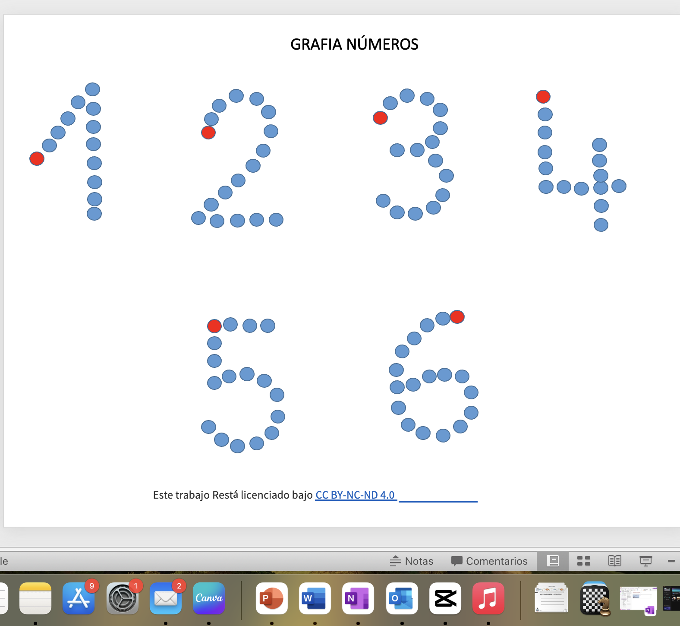Open the Music app in the Dock
The image size is (680, 626).
[x=488, y=598]
